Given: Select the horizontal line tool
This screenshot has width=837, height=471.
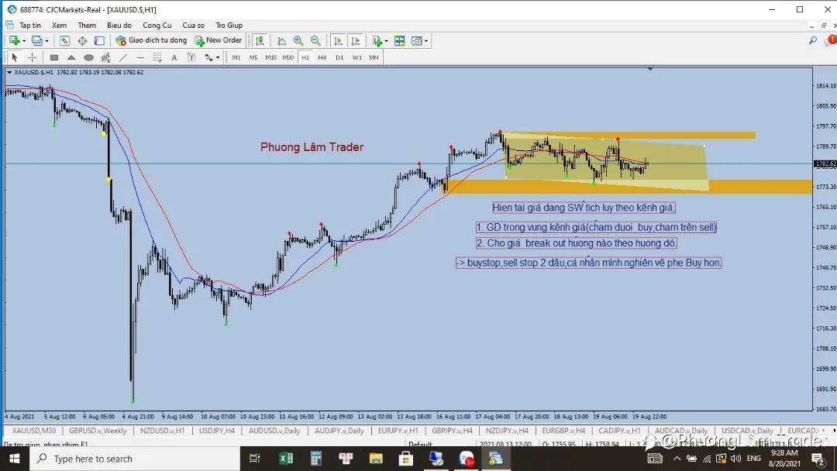Looking at the screenshot, I should tap(139, 57).
